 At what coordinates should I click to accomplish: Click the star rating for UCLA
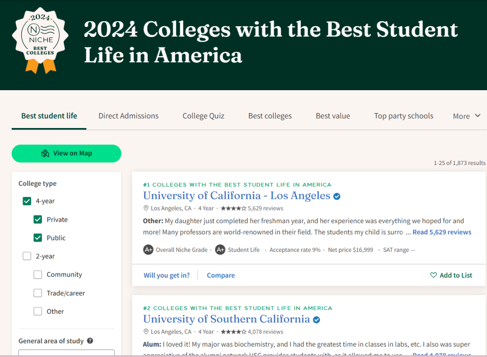(x=233, y=208)
